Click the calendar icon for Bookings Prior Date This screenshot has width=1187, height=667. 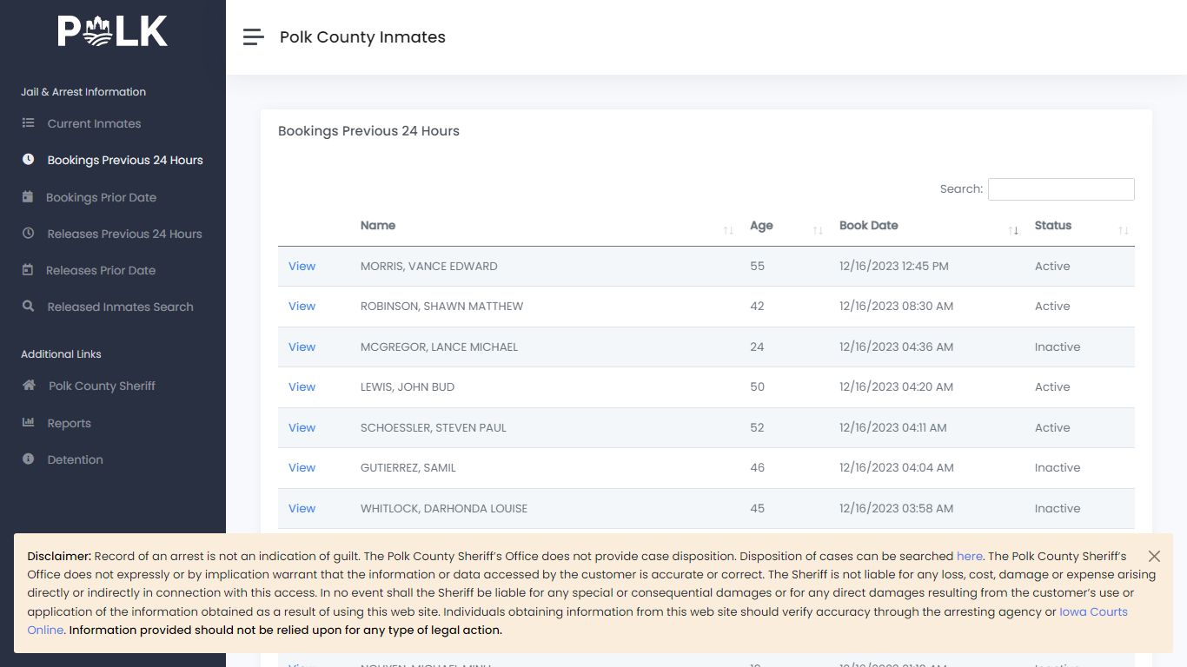[x=29, y=197]
